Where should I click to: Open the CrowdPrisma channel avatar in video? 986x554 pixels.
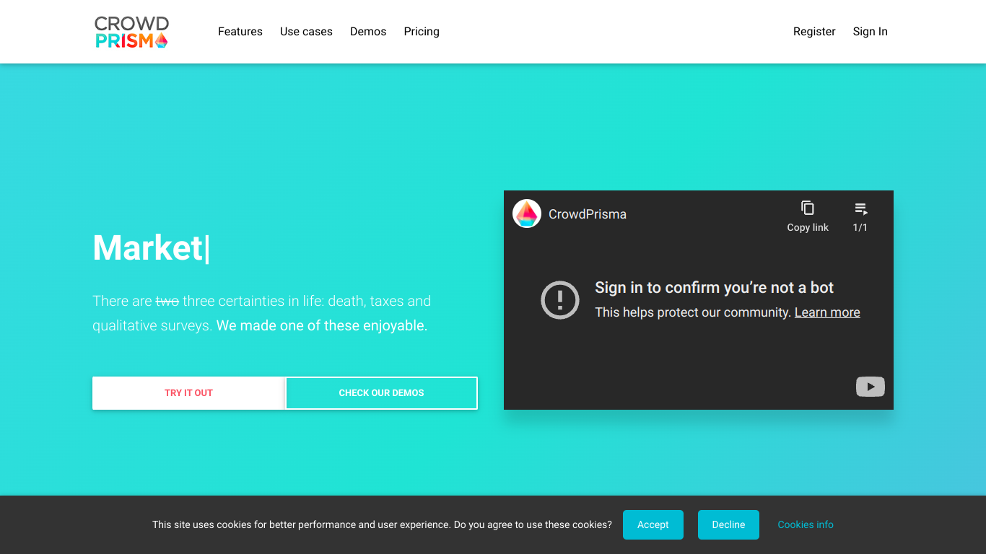click(527, 214)
